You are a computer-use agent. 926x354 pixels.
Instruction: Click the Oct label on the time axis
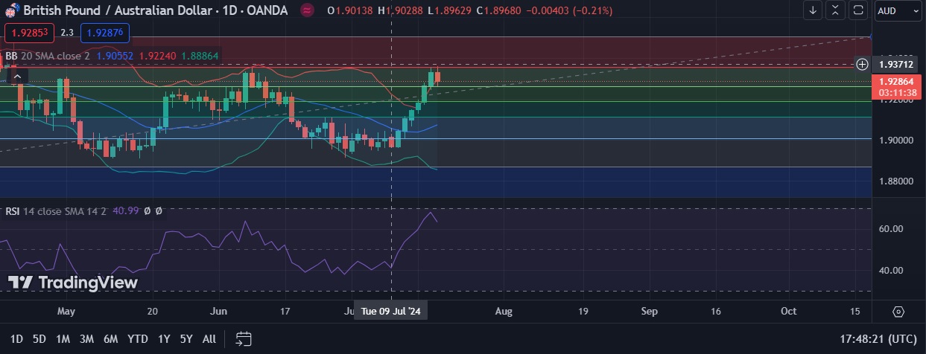coord(788,311)
